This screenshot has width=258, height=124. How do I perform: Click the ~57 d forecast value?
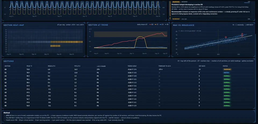coord(161,69)
